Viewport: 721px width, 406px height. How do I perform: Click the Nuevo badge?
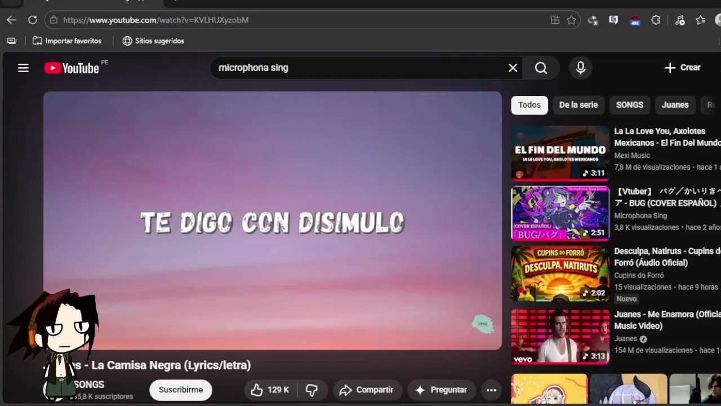[626, 299]
